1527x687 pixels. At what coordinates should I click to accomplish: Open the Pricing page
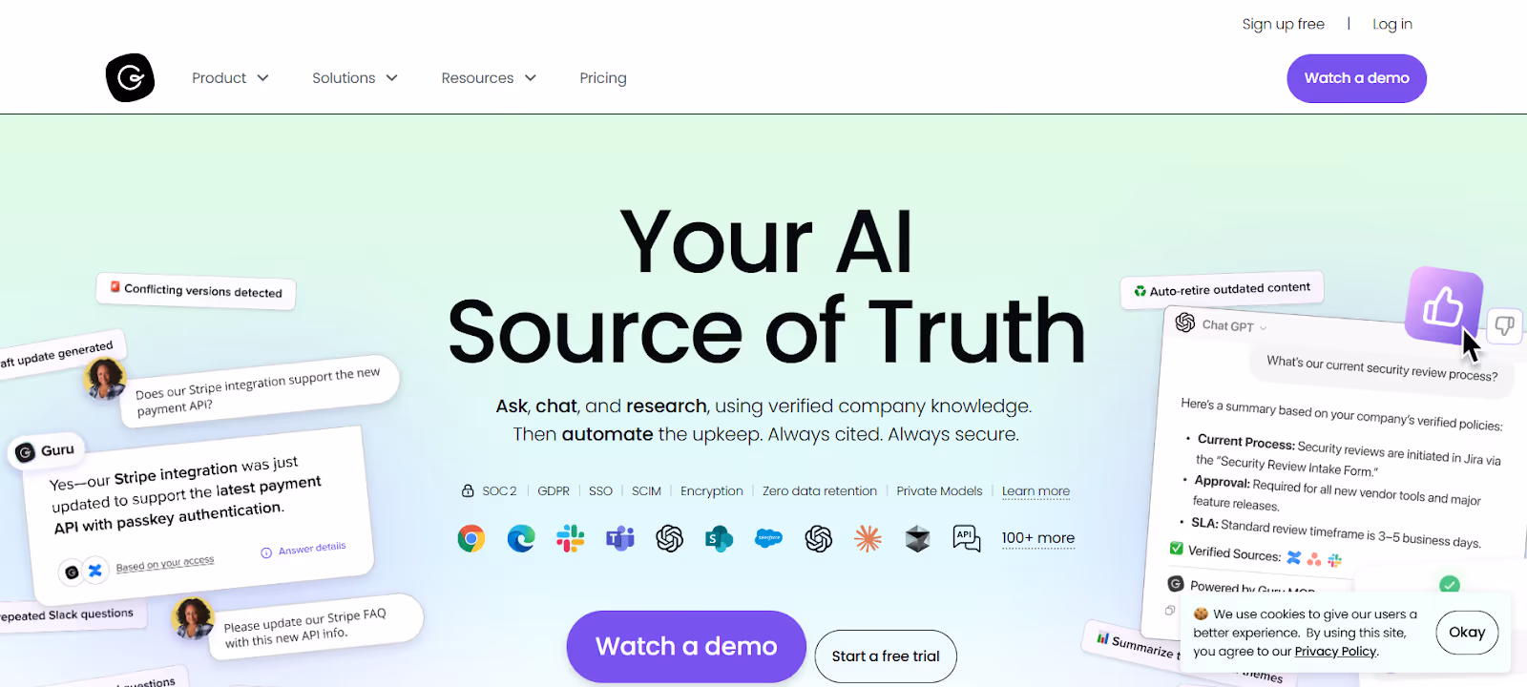pyautogui.click(x=603, y=78)
